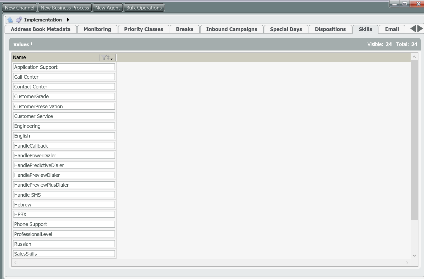Click the Application Support name field
This screenshot has height=279, width=424.
[x=64, y=67]
